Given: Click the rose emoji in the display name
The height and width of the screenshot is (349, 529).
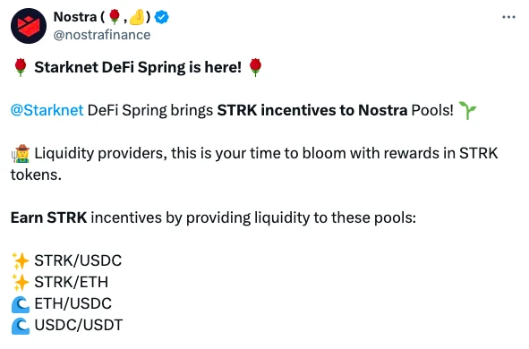Looking at the screenshot, I should 115,17.
